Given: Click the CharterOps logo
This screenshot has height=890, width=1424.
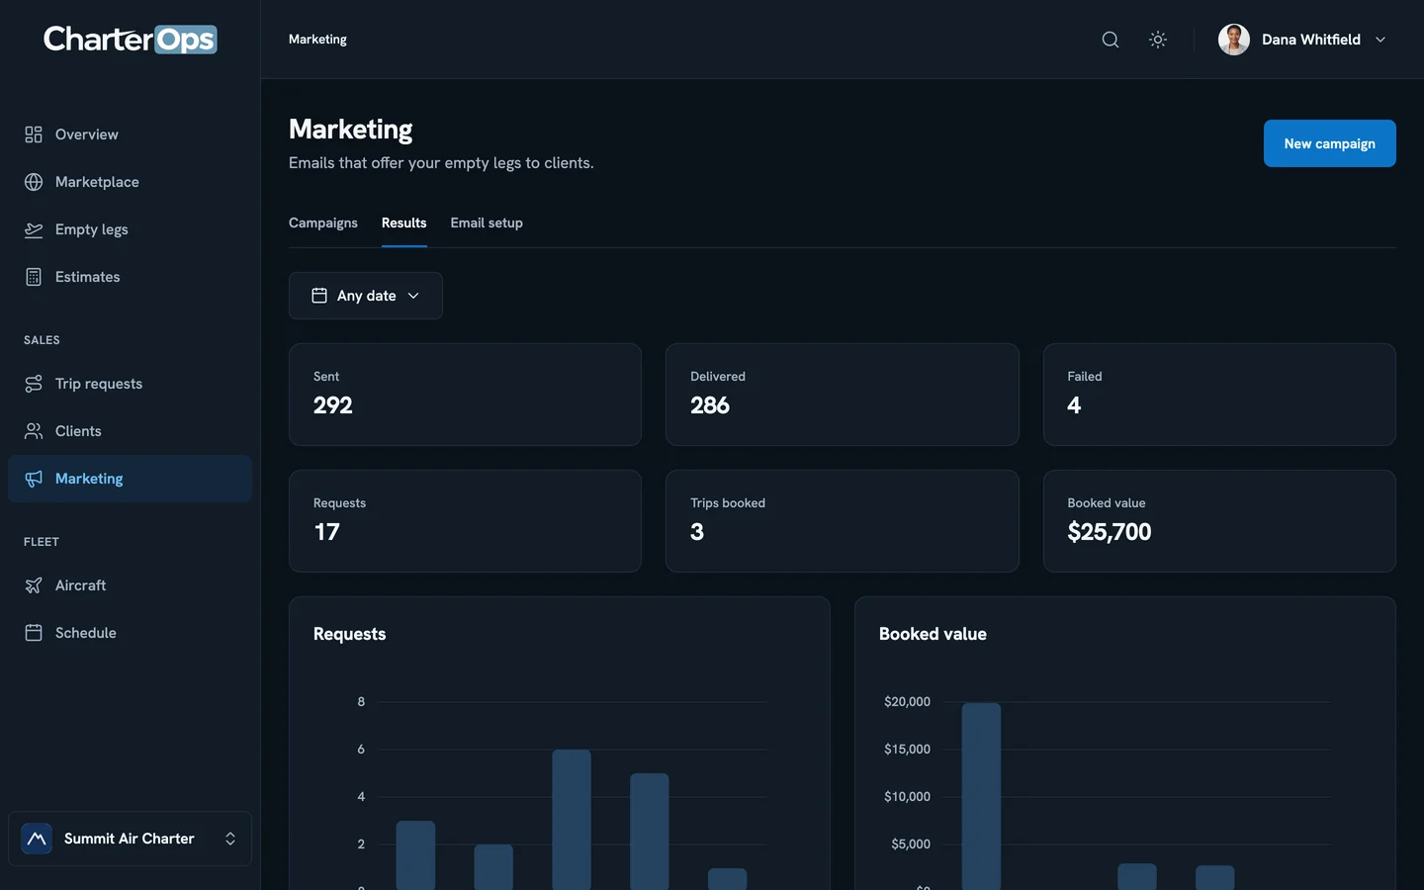Looking at the screenshot, I should click(131, 39).
